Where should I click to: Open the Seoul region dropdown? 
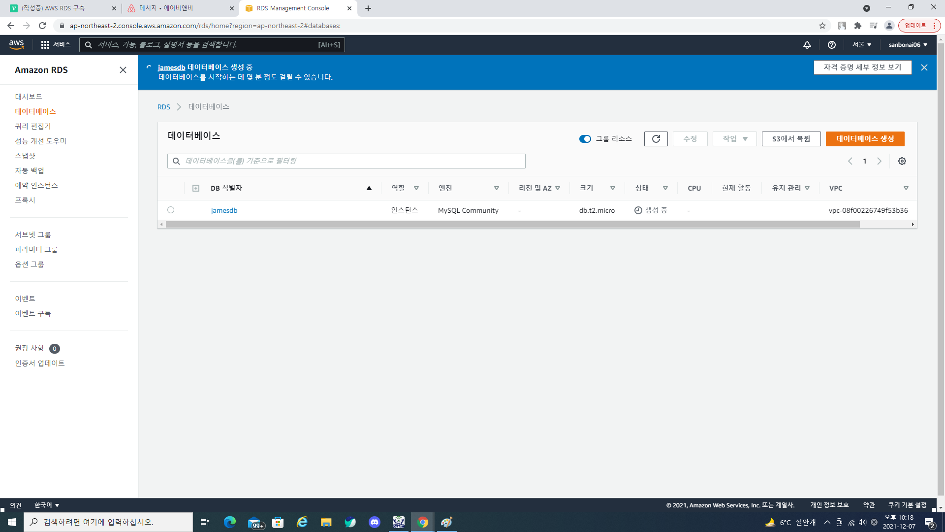(x=861, y=45)
